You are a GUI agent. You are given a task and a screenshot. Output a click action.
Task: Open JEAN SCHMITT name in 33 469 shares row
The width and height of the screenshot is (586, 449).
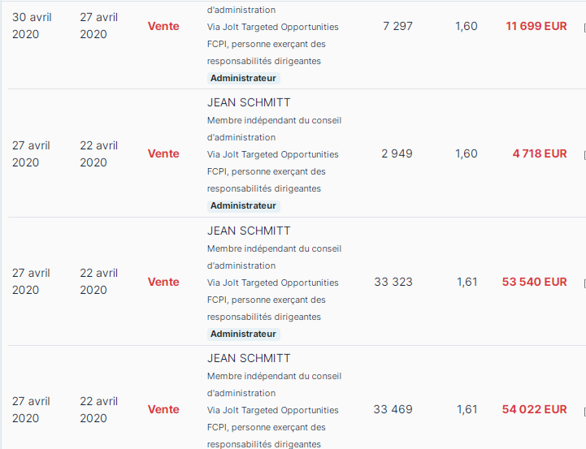pos(249,358)
